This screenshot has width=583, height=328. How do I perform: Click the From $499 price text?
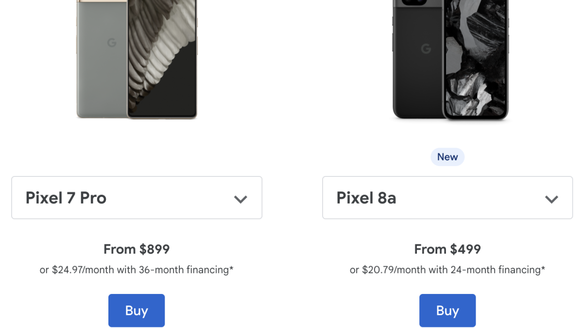[447, 249]
